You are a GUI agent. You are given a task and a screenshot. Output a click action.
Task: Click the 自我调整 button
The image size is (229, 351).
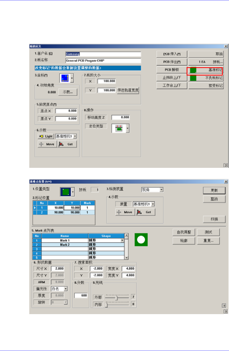184,232
